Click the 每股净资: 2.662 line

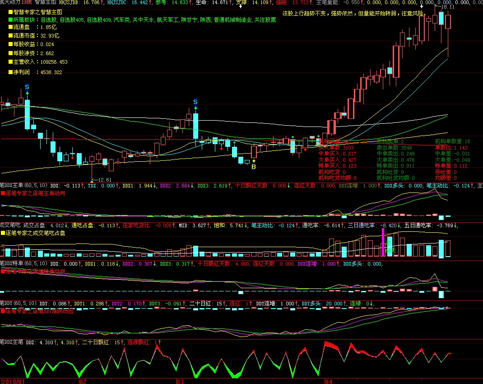(x=31, y=53)
